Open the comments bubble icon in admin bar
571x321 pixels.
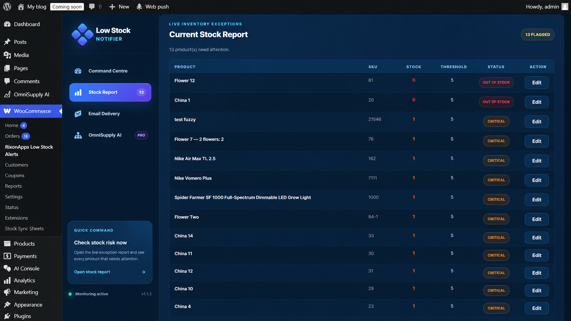click(x=92, y=6)
